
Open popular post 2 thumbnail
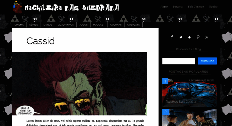tap(189, 117)
